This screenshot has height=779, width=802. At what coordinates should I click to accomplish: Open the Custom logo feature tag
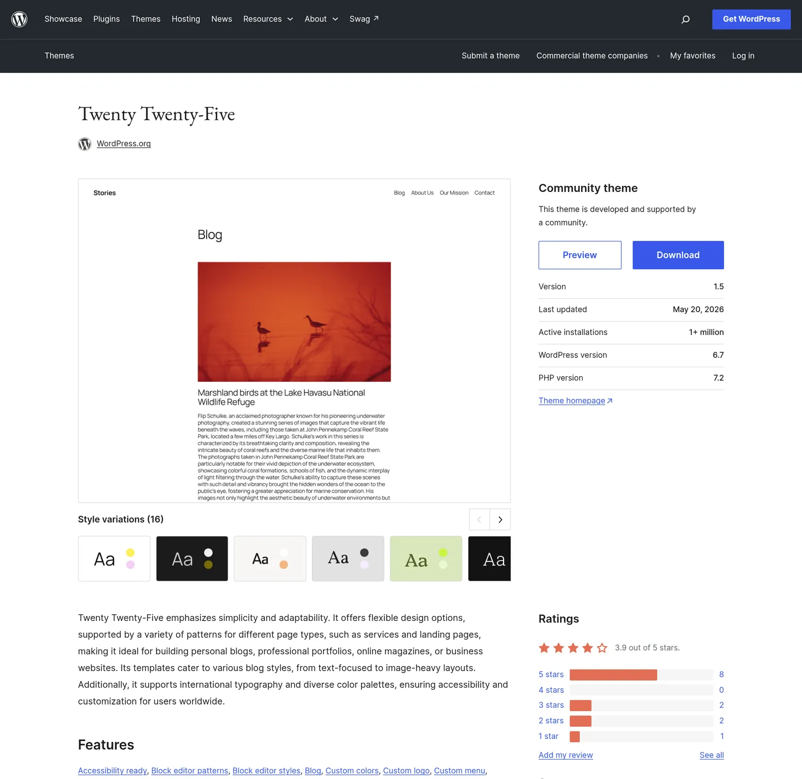click(406, 771)
